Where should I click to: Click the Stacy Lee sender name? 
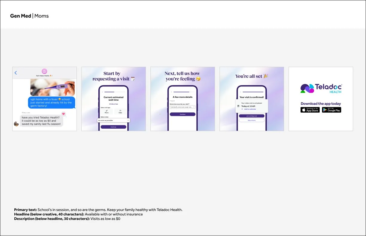click(26, 113)
